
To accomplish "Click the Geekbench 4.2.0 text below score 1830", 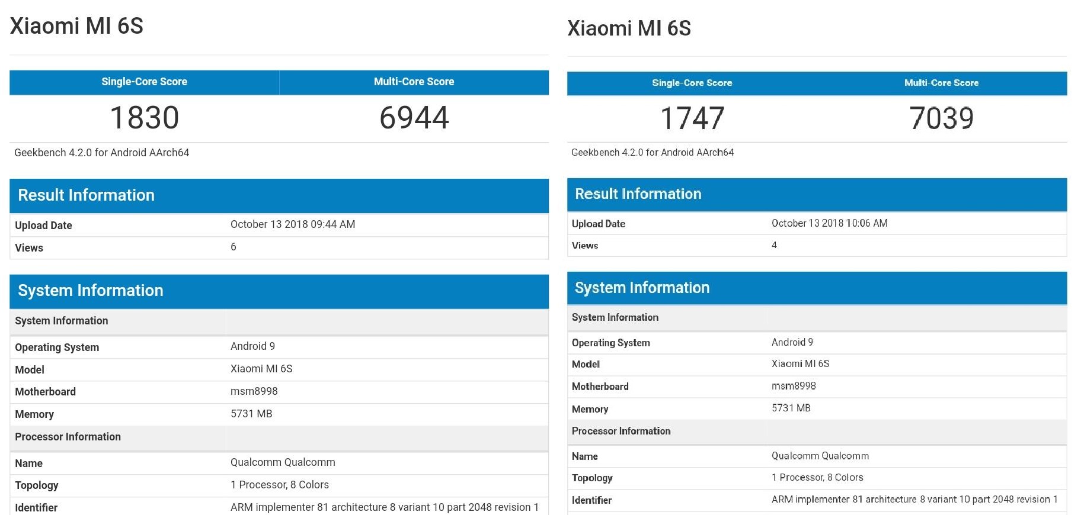I will (101, 153).
